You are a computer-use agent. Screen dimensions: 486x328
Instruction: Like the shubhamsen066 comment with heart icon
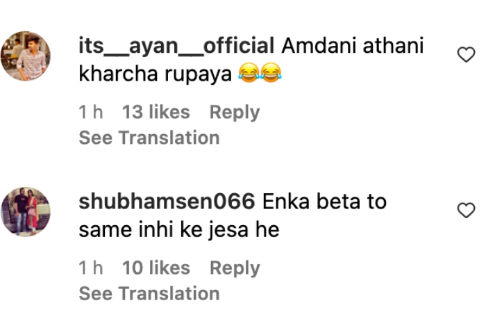pos(466,211)
